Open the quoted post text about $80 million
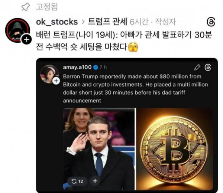Image resolution: width=223 pixels, height=193 pixels. 135,88
